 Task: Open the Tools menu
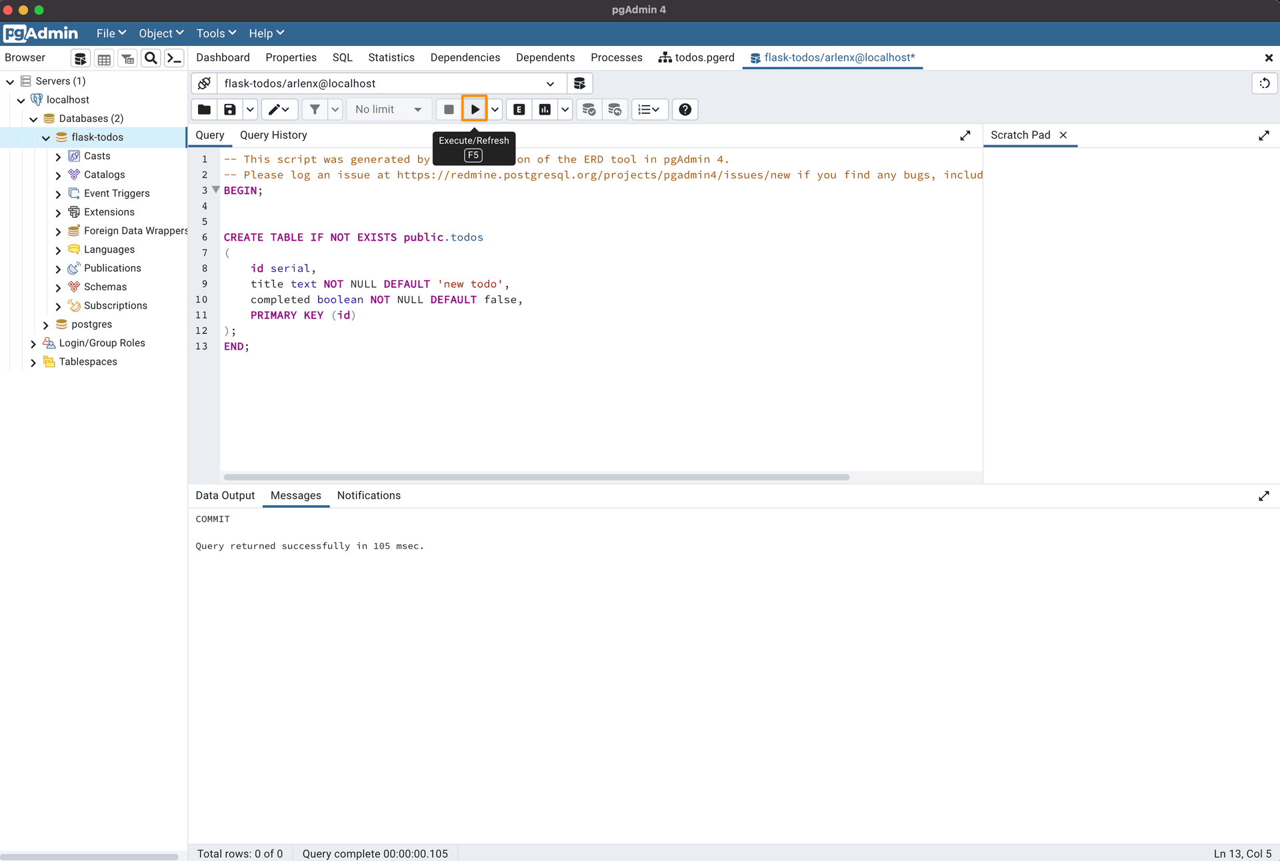[x=216, y=33]
